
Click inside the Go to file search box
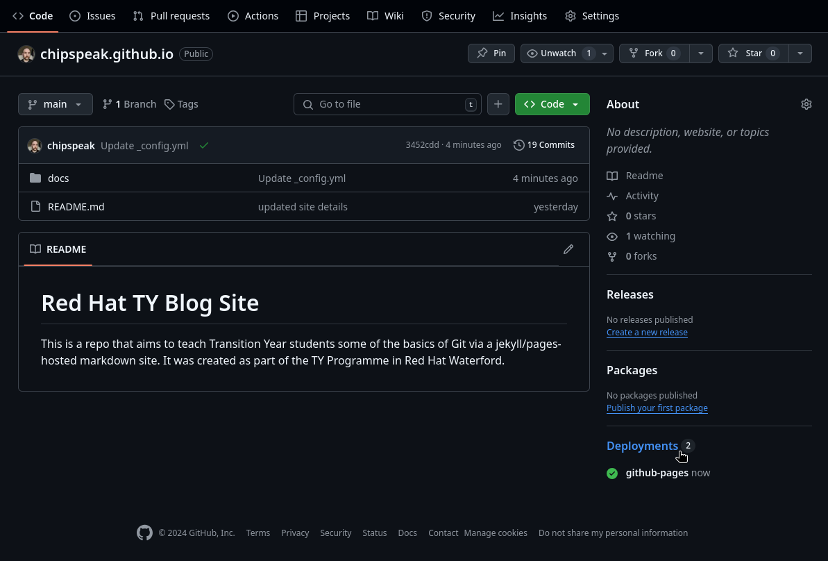pyautogui.click(x=387, y=103)
